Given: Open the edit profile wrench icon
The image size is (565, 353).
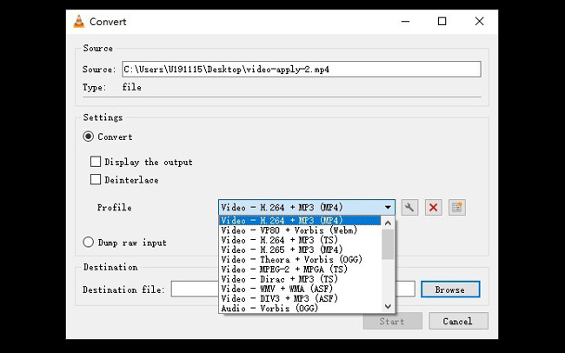Looking at the screenshot, I should point(409,207).
